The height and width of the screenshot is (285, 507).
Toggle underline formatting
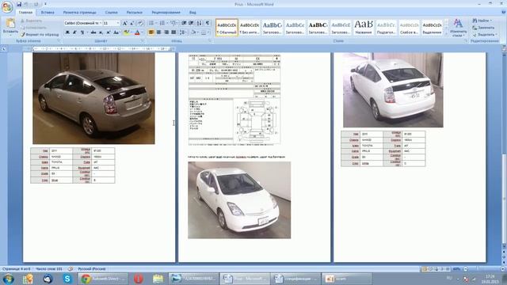tap(82, 32)
